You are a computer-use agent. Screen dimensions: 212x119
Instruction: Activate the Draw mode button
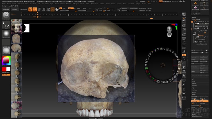pyautogui.click(x=35, y=9)
